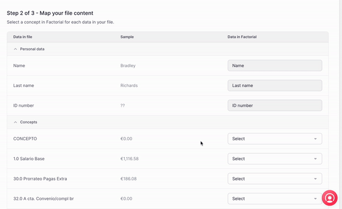Open the red support chat widget icon
342x209 pixels.
329,198
